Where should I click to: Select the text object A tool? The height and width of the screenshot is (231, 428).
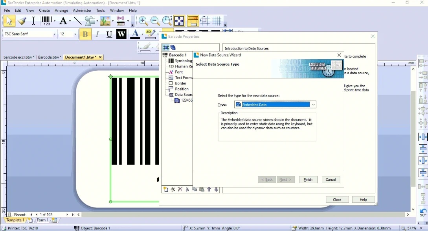coord(63,21)
